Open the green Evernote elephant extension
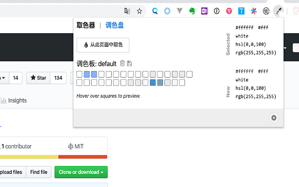Image resolution: width=299 pixels, height=187 pixels. 192,11
